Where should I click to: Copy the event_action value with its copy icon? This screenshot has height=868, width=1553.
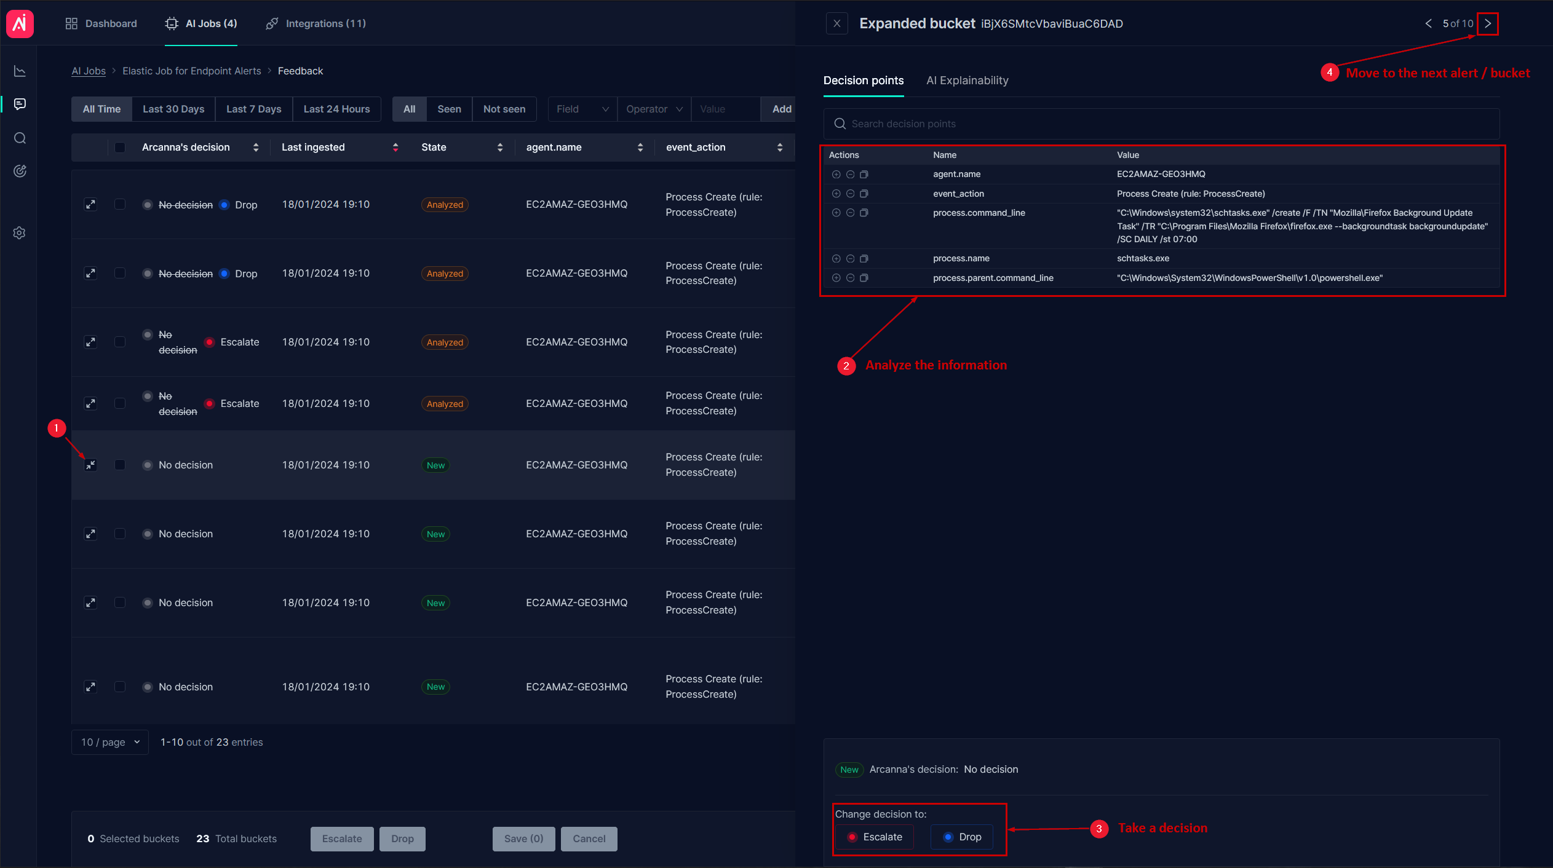click(864, 194)
